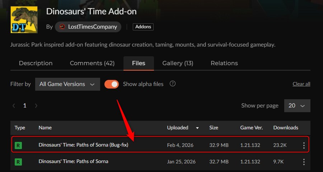Viewport: 323px width, 172px height.
Task: Open more options for the Bug-fix file
Action: click(x=304, y=145)
